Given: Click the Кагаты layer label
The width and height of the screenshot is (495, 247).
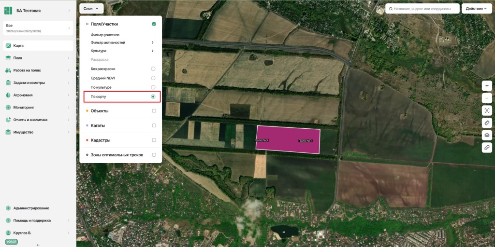Looking at the screenshot, I should tap(98, 125).
